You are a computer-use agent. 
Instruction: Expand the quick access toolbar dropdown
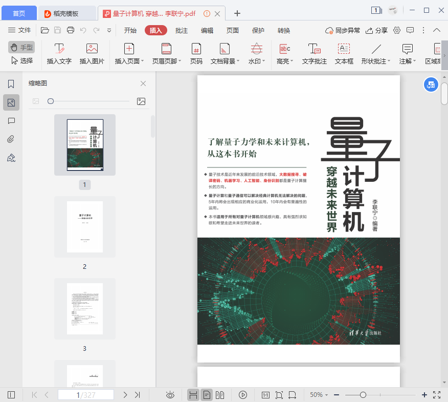[x=109, y=30]
